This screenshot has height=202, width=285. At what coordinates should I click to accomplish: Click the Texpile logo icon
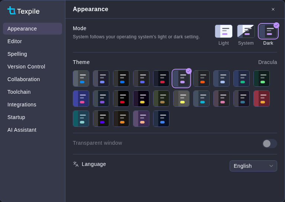tap(12, 10)
